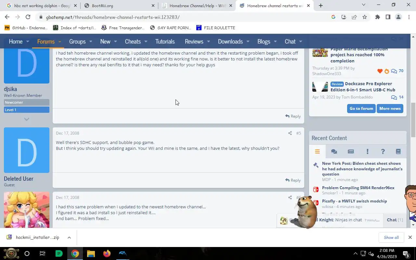The width and height of the screenshot is (416, 260).
Task: Expand djsika's user info chevron
Action: click(27, 119)
